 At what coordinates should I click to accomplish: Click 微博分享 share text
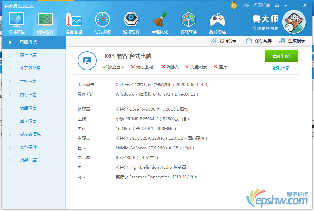tap(228, 41)
